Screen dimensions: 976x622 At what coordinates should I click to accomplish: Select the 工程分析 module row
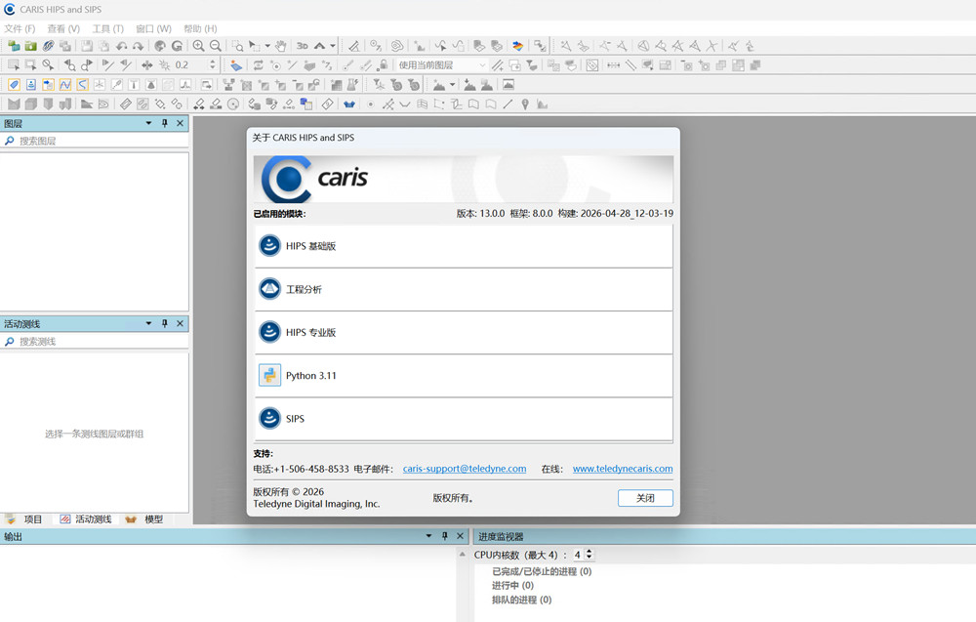coord(464,289)
